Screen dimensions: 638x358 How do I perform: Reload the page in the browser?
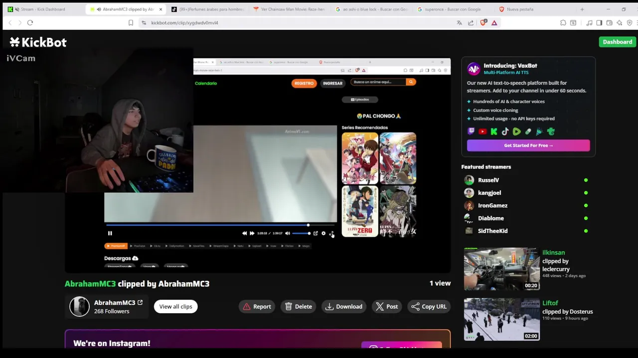(x=30, y=22)
